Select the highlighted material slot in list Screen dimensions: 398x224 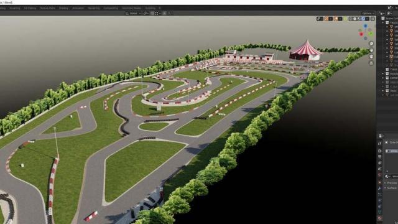point(392,151)
